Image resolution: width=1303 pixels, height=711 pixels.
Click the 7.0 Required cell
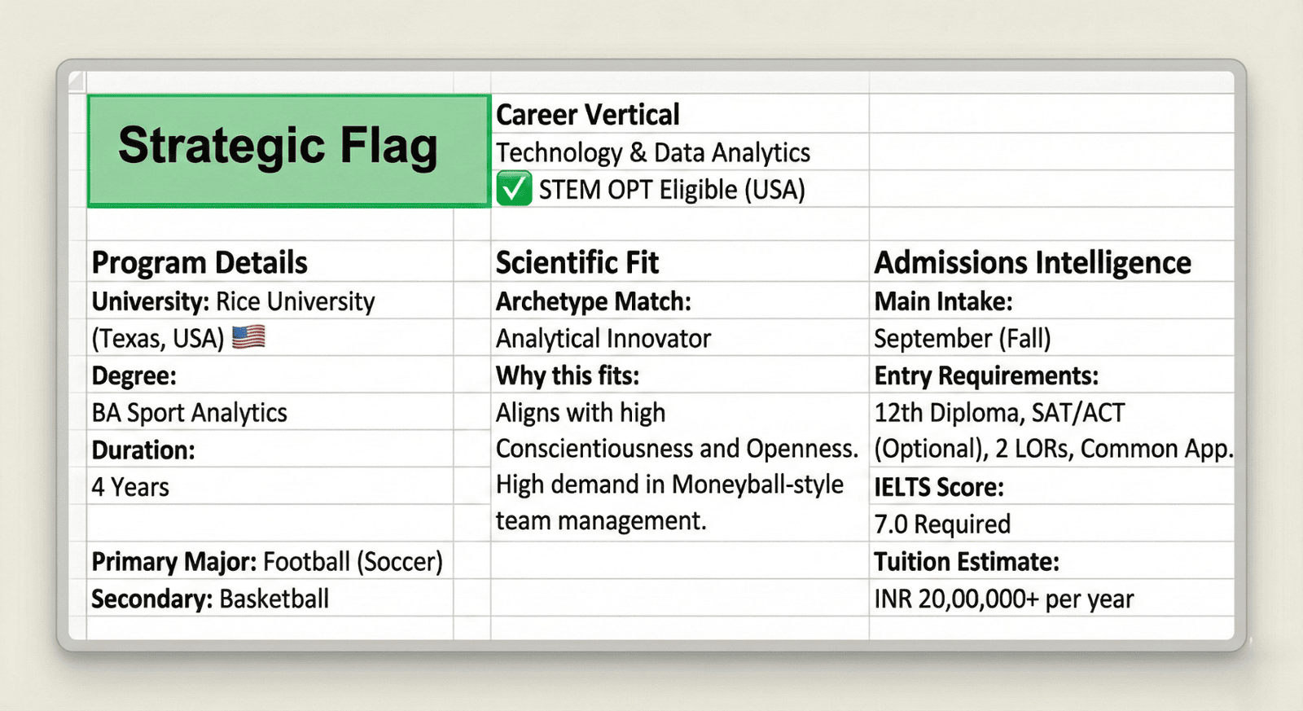point(942,524)
